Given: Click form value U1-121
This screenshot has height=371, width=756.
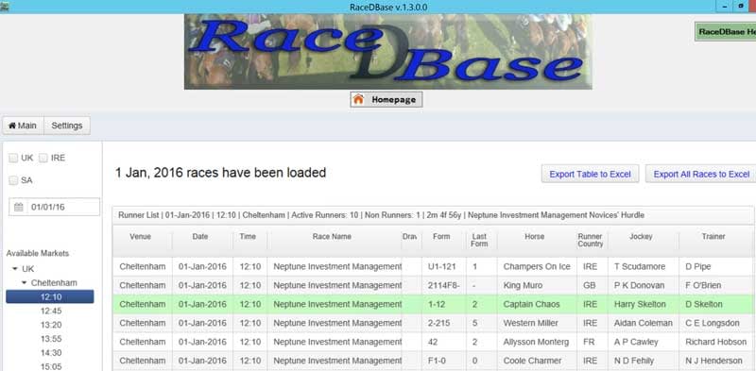Looking at the screenshot, I should tap(443, 266).
